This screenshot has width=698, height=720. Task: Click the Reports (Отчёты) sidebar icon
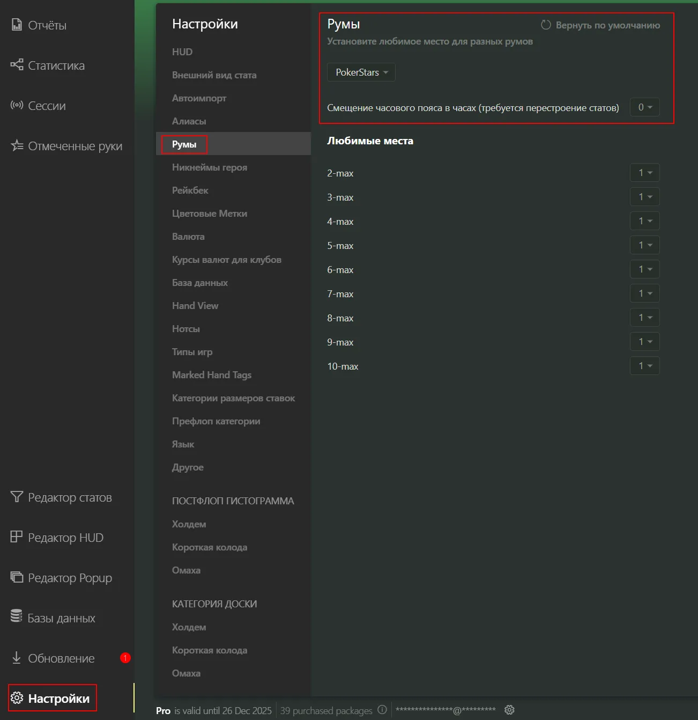[x=17, y=25]
